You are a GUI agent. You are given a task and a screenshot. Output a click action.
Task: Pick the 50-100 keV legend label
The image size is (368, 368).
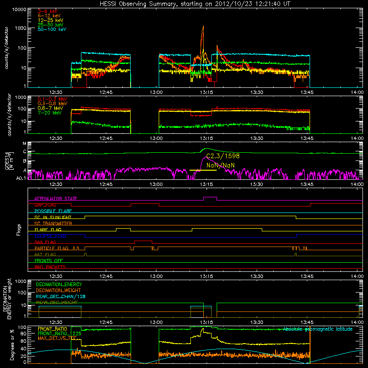click(52, 29)
